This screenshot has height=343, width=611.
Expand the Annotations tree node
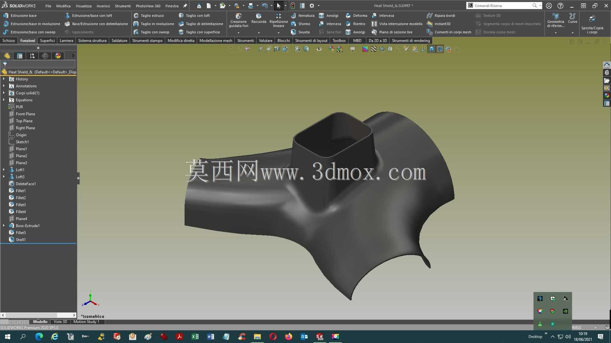click(4, 86)
